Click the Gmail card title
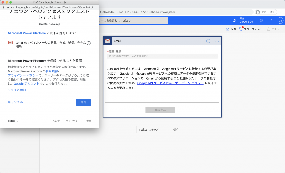The width and height of the screenshot is (285, 173). (x=117, y=41)
